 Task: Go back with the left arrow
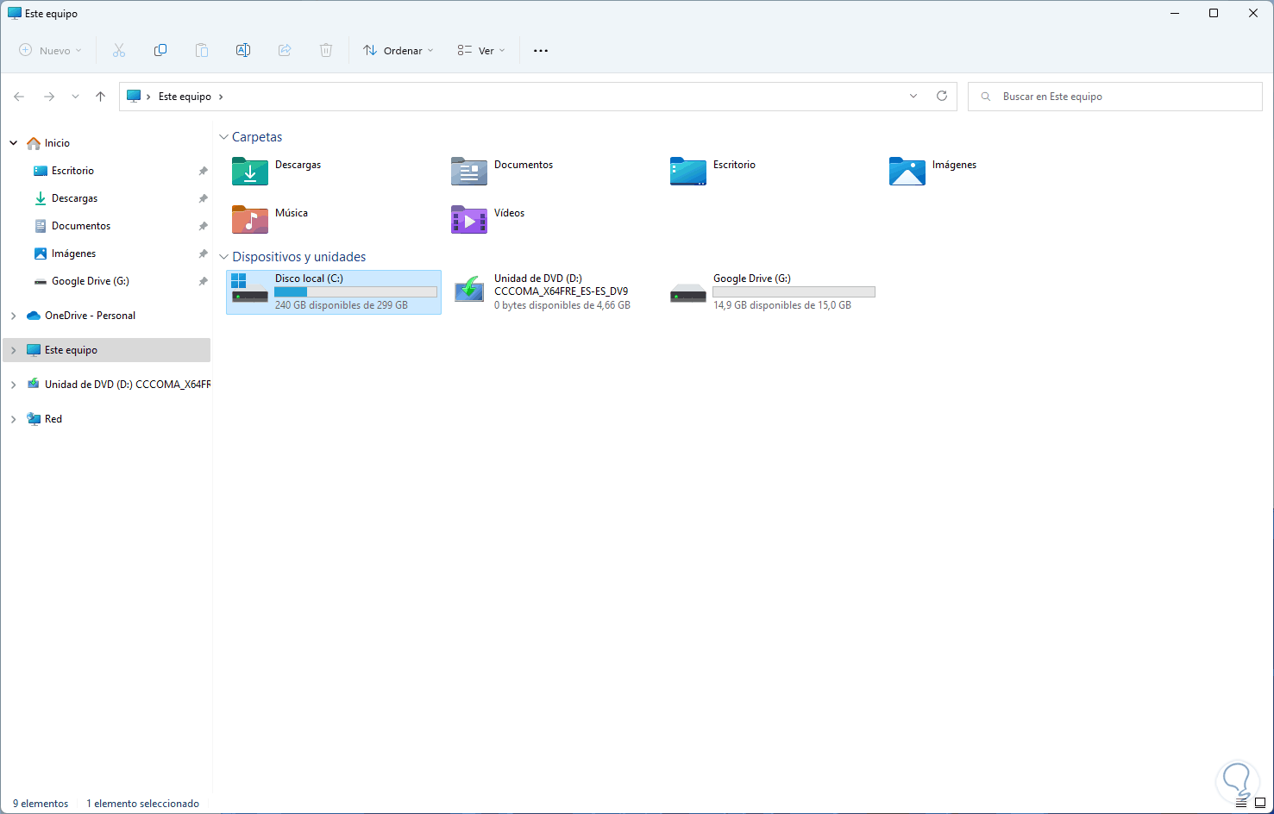[x=19, y=97]
